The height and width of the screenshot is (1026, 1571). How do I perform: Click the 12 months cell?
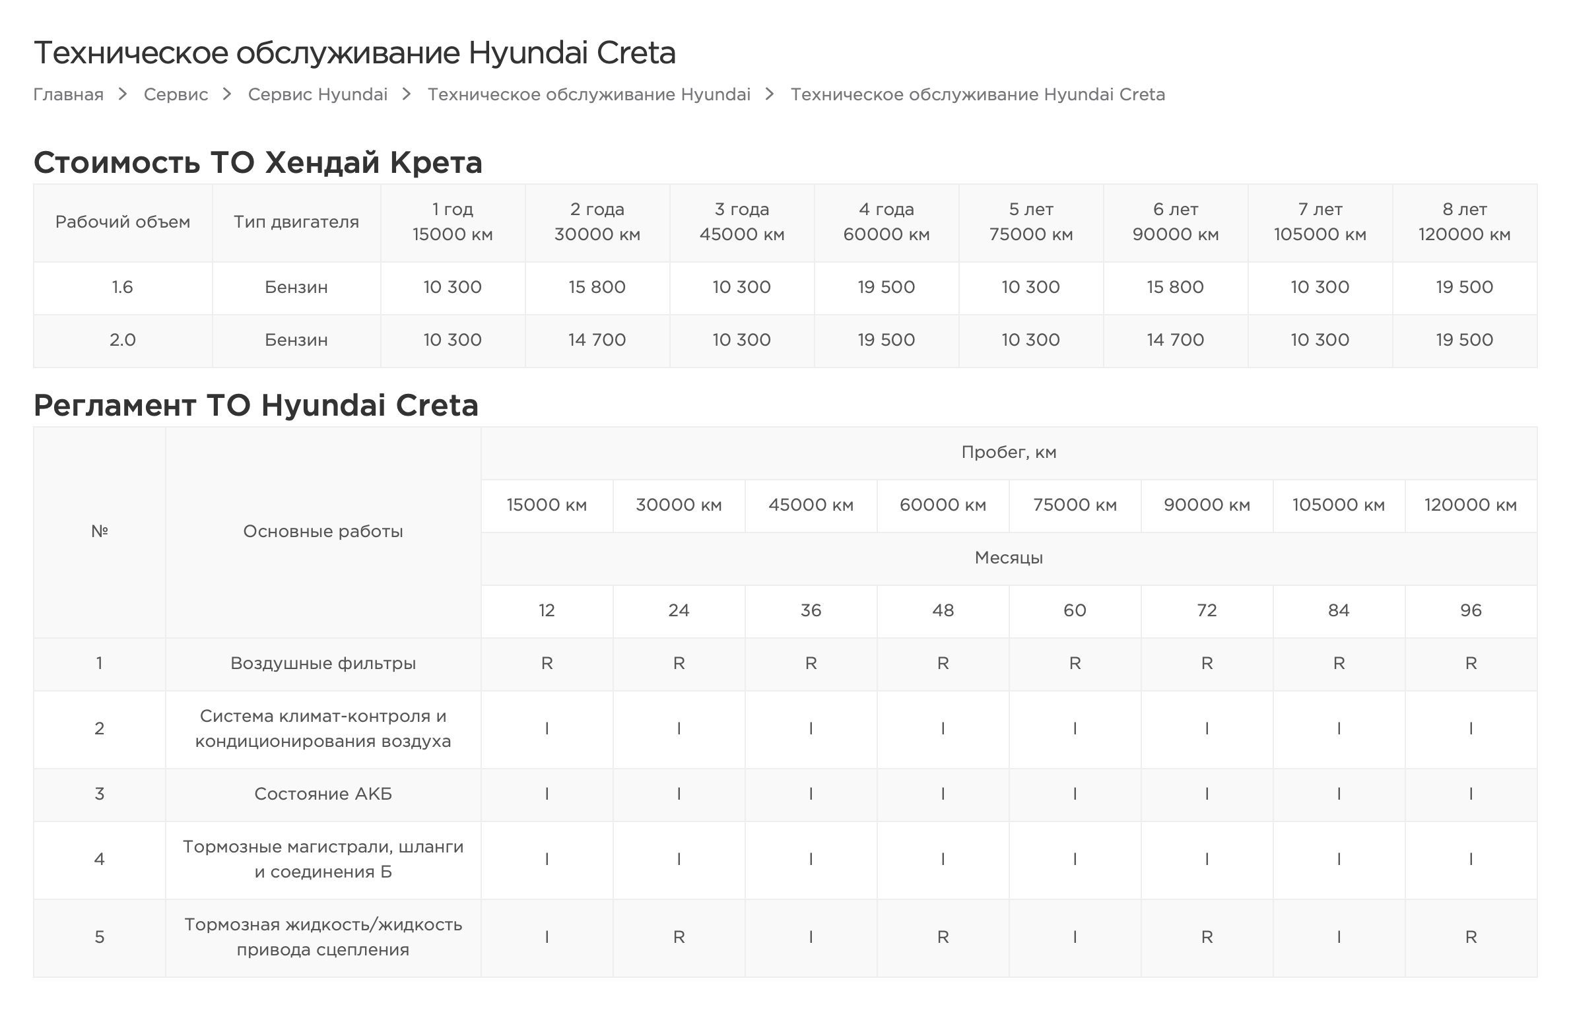pyautogui.click(x=547, y=610)
